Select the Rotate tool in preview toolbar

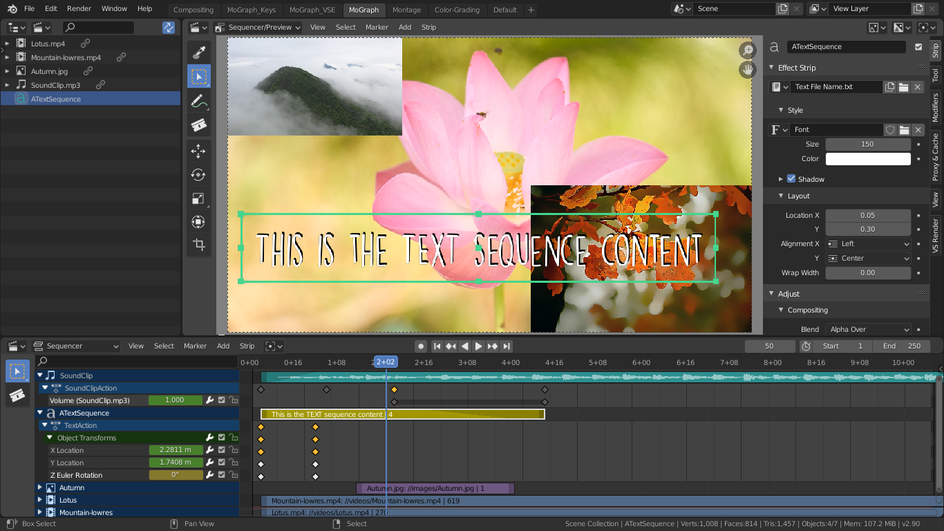pyautogui.click(x=199, y=175)
